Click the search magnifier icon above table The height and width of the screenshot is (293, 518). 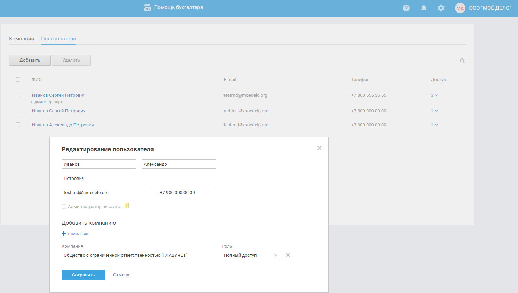[x=462, y=61]
